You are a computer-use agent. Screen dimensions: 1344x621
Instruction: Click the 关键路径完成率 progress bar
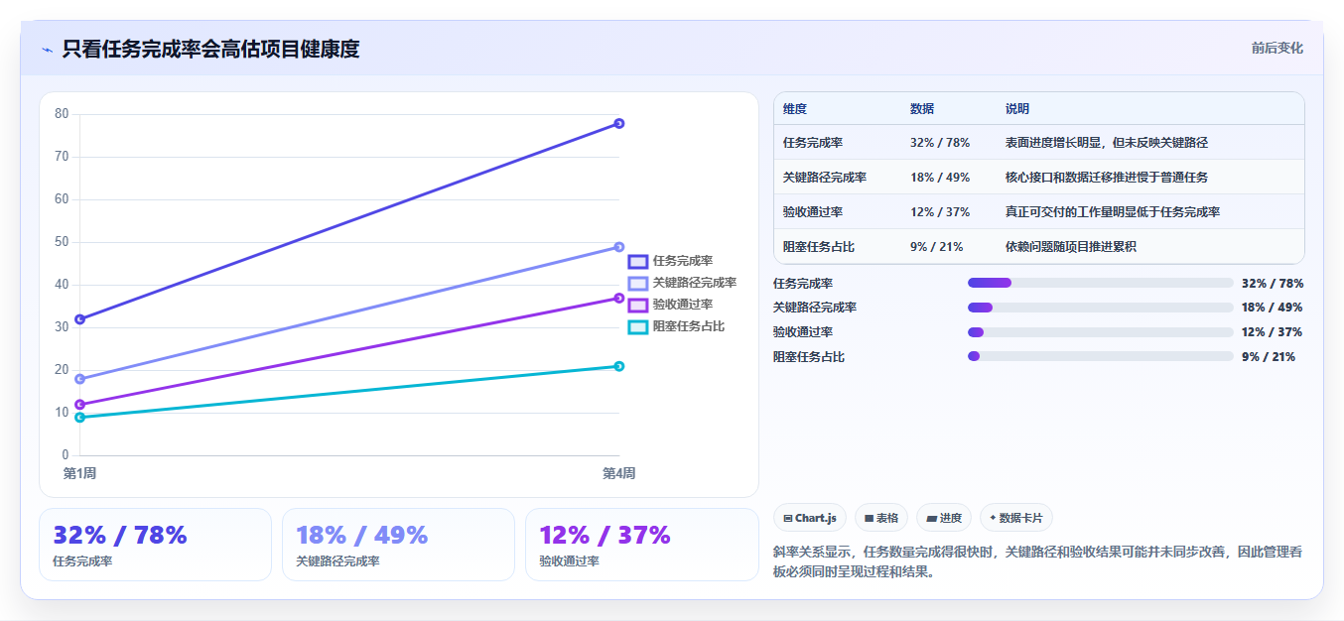pos(1100,308)
